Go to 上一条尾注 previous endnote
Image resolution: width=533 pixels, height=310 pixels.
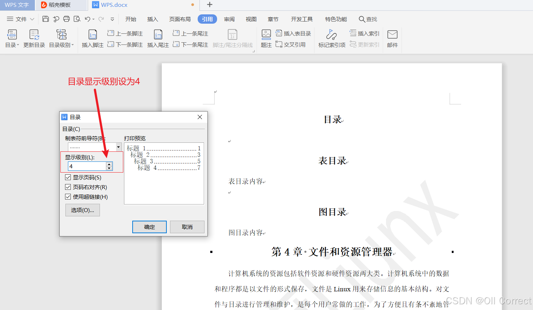click(x=190, y=33)
